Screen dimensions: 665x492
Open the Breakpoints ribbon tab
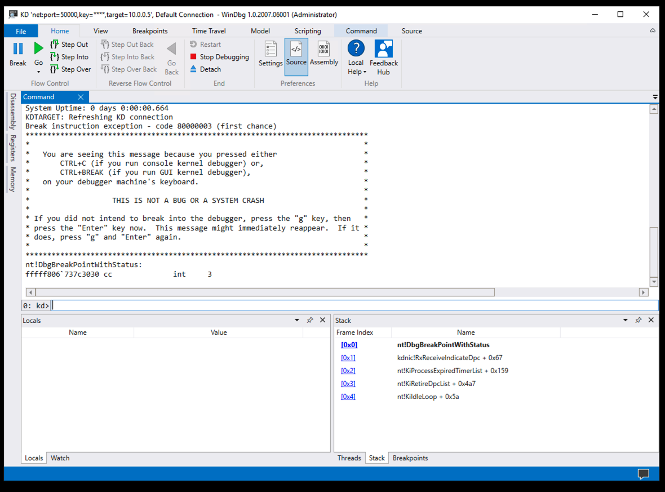[150, 31]
